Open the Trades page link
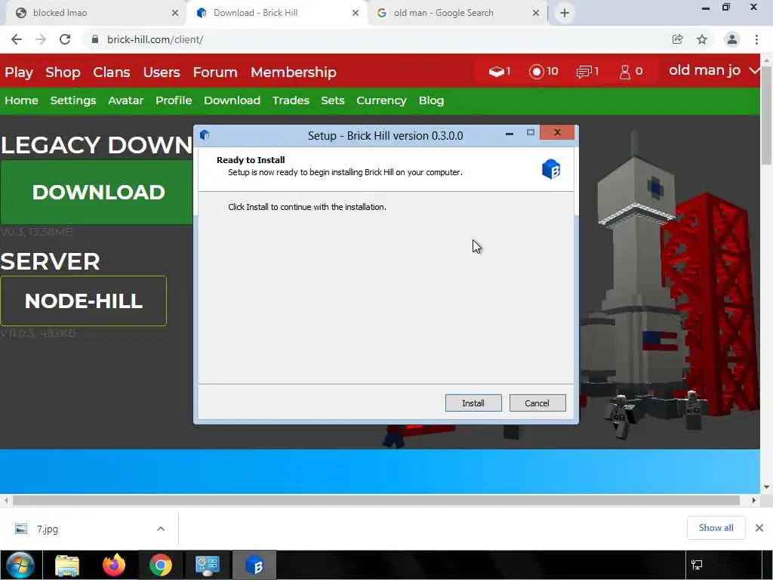 point(291,100)
